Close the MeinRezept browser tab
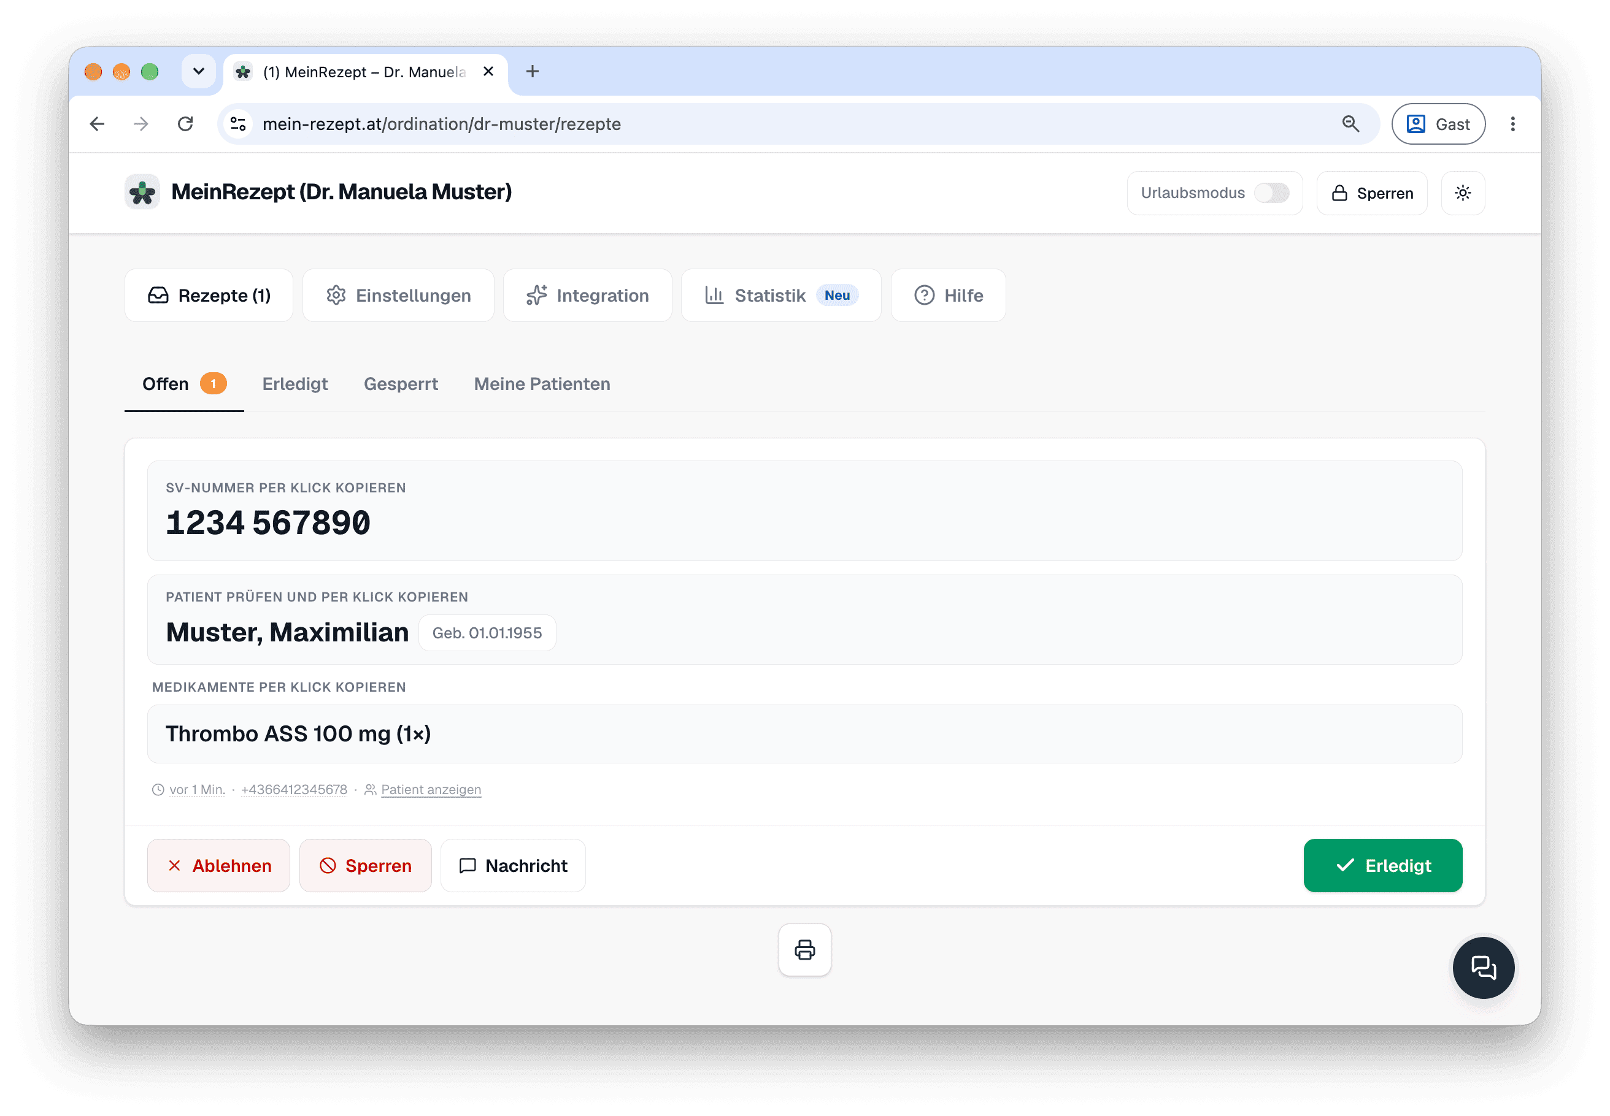 (488, 71)
